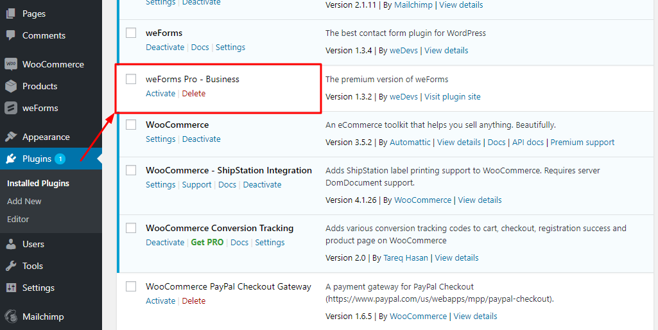Open weDevs author link under weForms
This screenshot has height=330, width=658.
404,50
